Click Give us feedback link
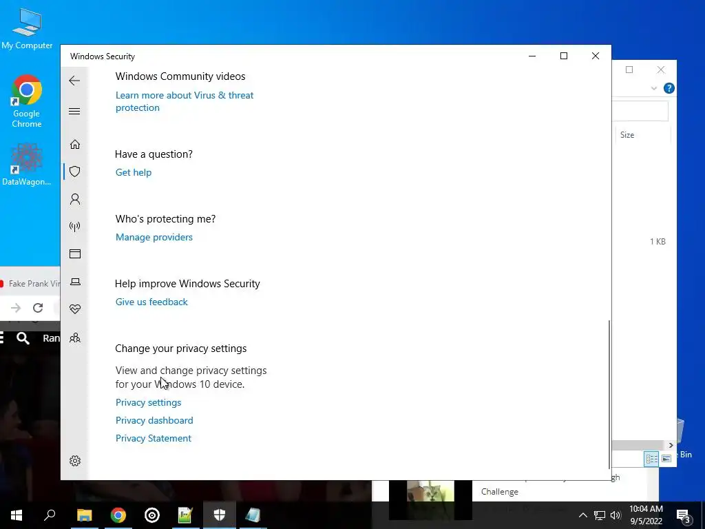This screenshot has width=705, height=529. coord(151,302)
